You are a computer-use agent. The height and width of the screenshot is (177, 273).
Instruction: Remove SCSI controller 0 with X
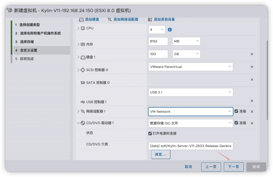tap(252, 67)
